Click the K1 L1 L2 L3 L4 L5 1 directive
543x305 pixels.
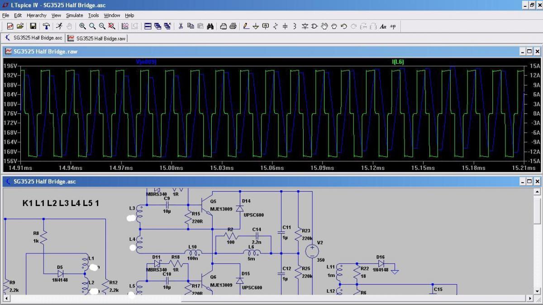tap(61, 203)
